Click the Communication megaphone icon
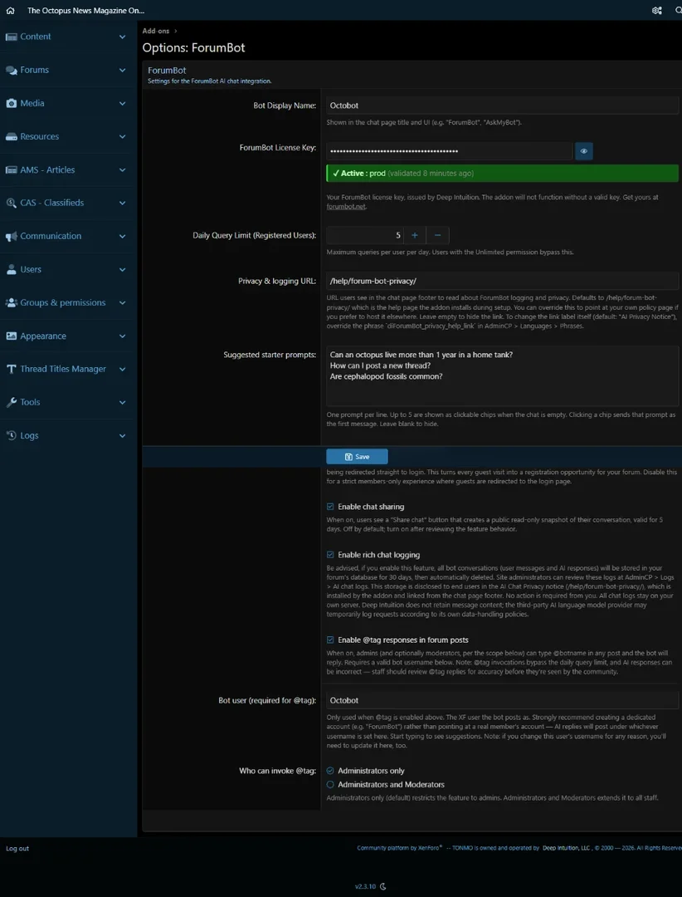682x897 pixels. pyautogui.click(x=12, y=236)
